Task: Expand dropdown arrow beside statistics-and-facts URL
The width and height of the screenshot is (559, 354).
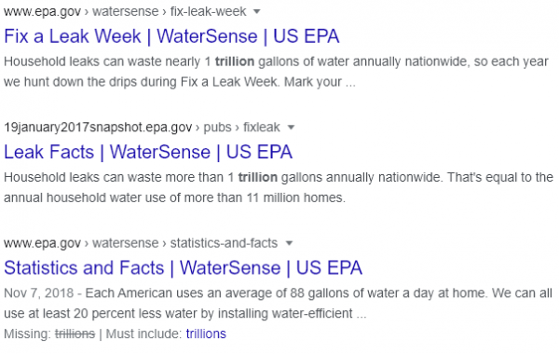Action: point(289,243)
